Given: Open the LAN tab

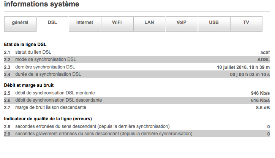Looking at the screenshot, I should click(149, 23).
